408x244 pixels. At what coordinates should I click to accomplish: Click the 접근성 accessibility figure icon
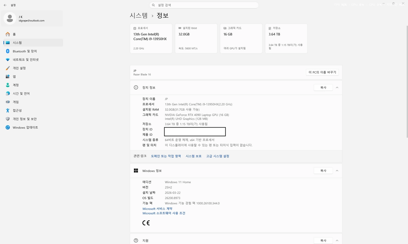[8, 110]
